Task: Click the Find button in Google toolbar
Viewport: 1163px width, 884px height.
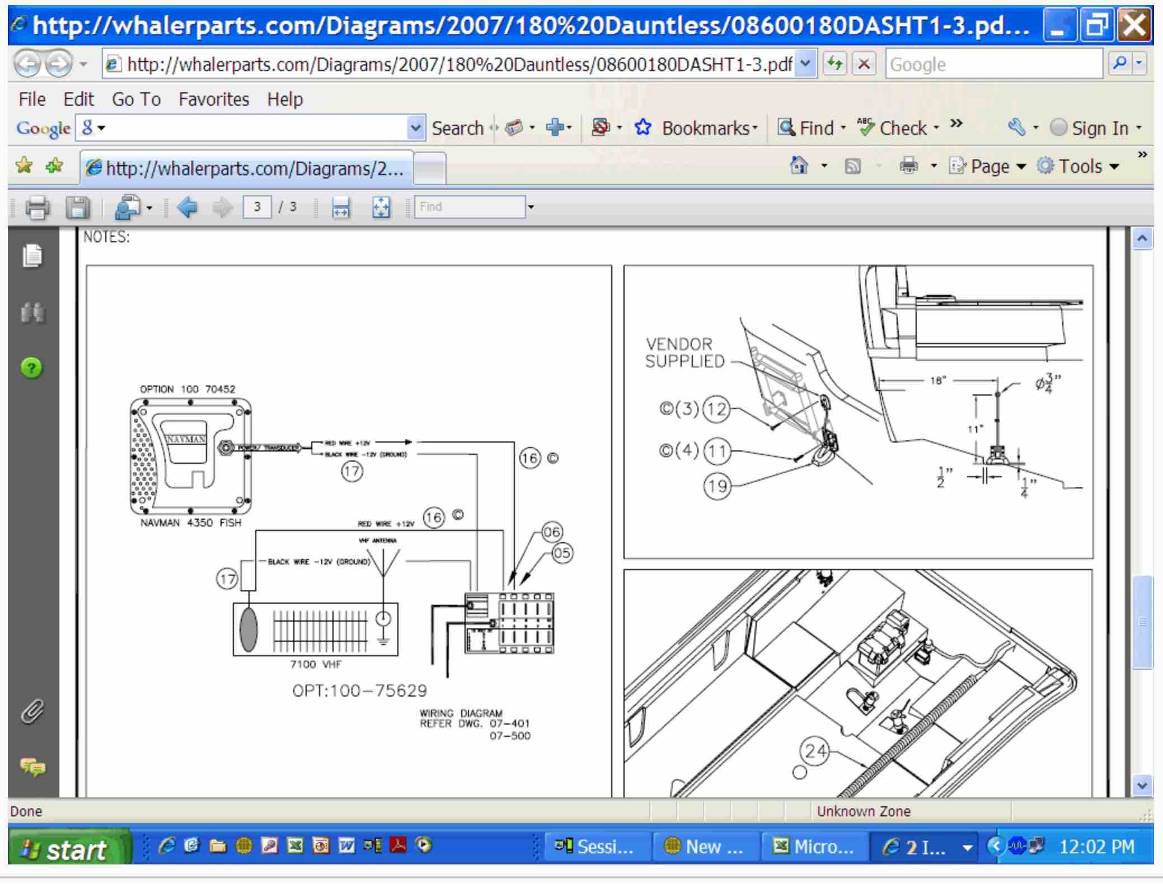Action: click(806, 128)
